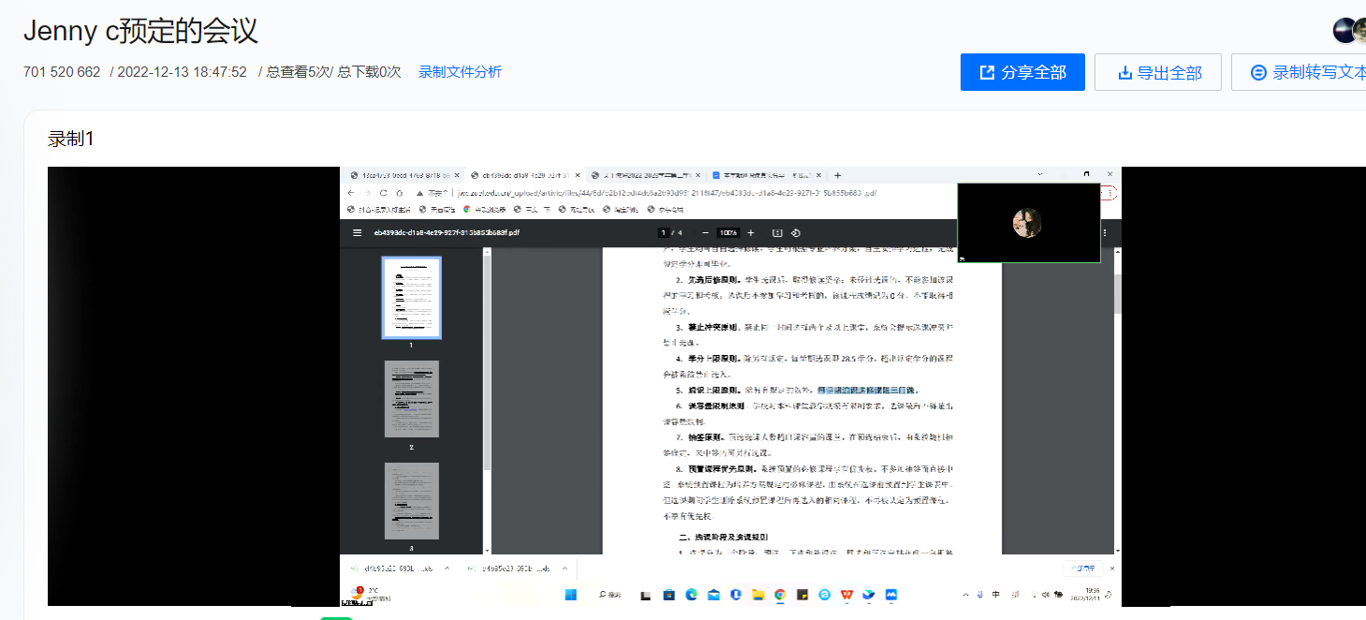
Task: Open the 录制转写文本 transcript option
Action: 1308,72
